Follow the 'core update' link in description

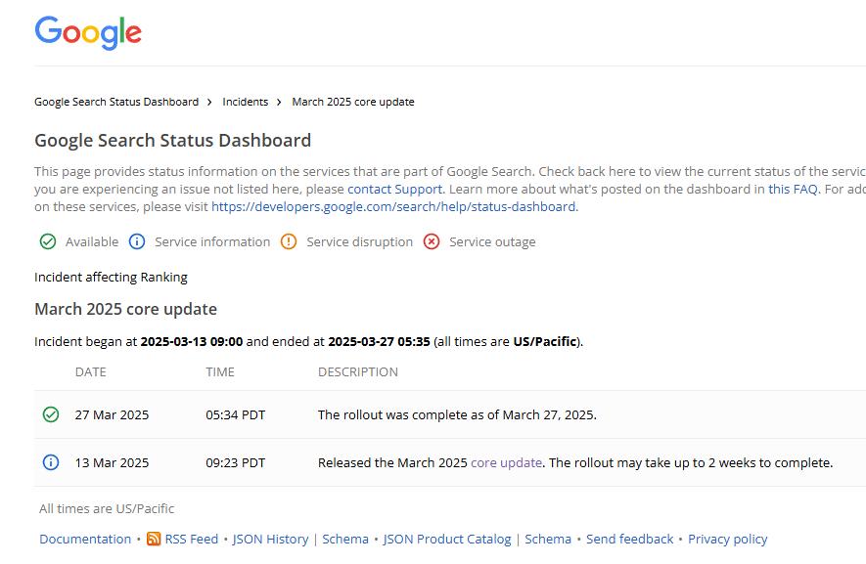point(506,463)
